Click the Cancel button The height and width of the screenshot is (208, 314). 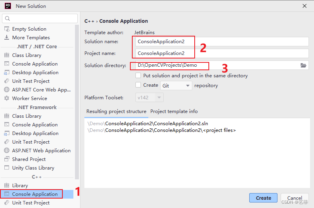(x=295, y=198)
